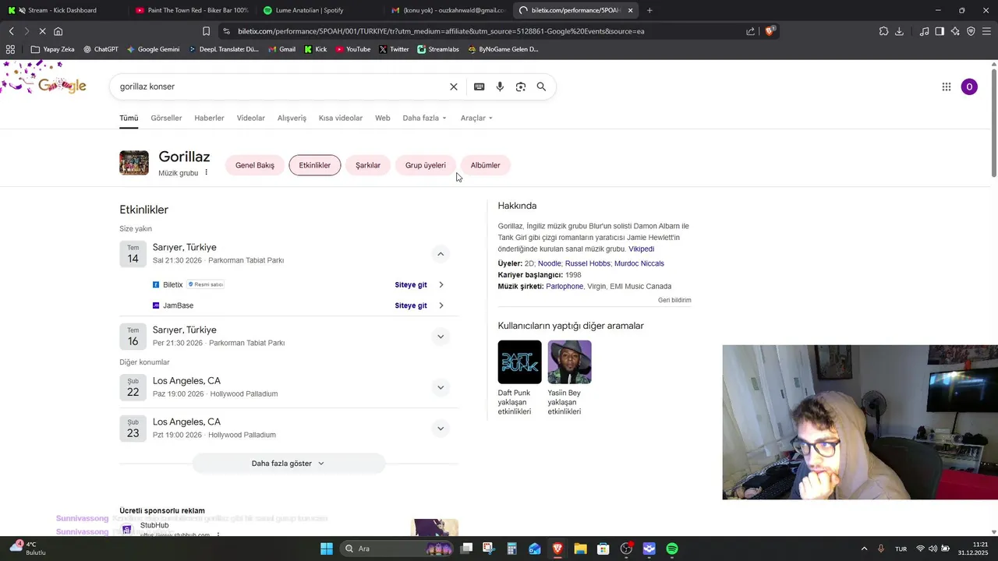Open the Daha fazla dropdown
The width and height of the screenshot is (998, 561).
425,118
